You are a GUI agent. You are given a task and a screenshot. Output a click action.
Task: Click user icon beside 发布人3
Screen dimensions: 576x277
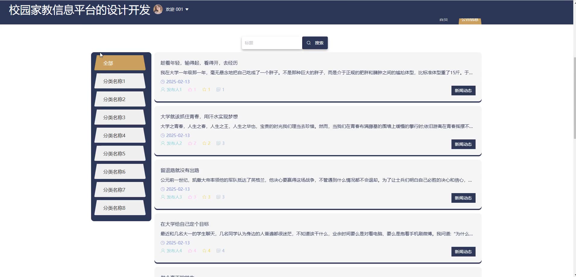(163, 197)
